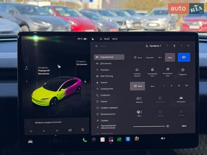
Task: Set wipers to Авто
Action: (x=152, y=86)
